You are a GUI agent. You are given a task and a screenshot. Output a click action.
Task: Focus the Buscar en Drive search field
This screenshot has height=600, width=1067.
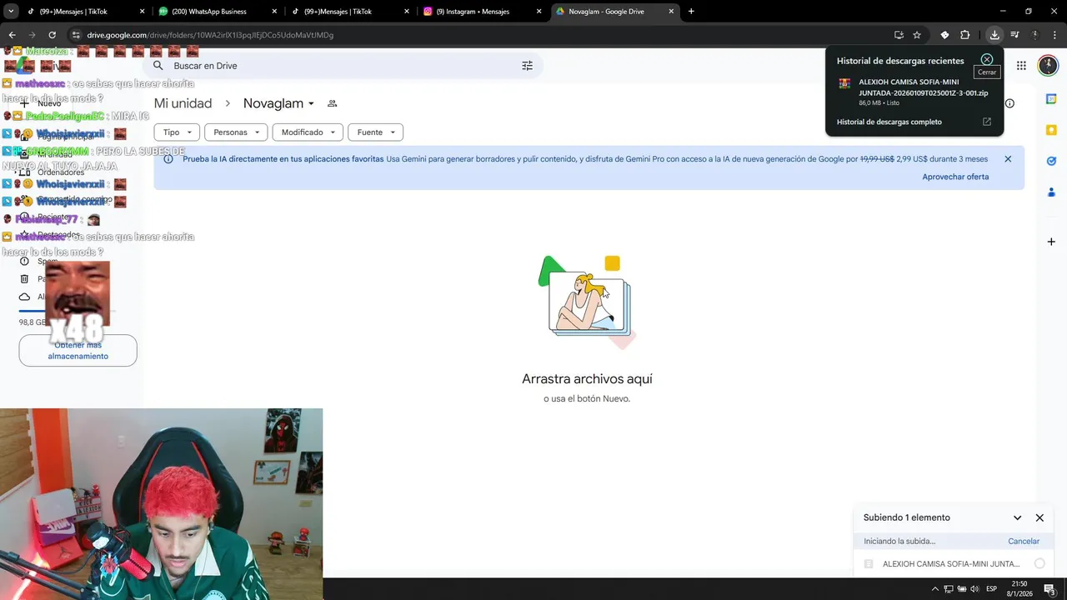pyautogui.click(x=342, y=66)
